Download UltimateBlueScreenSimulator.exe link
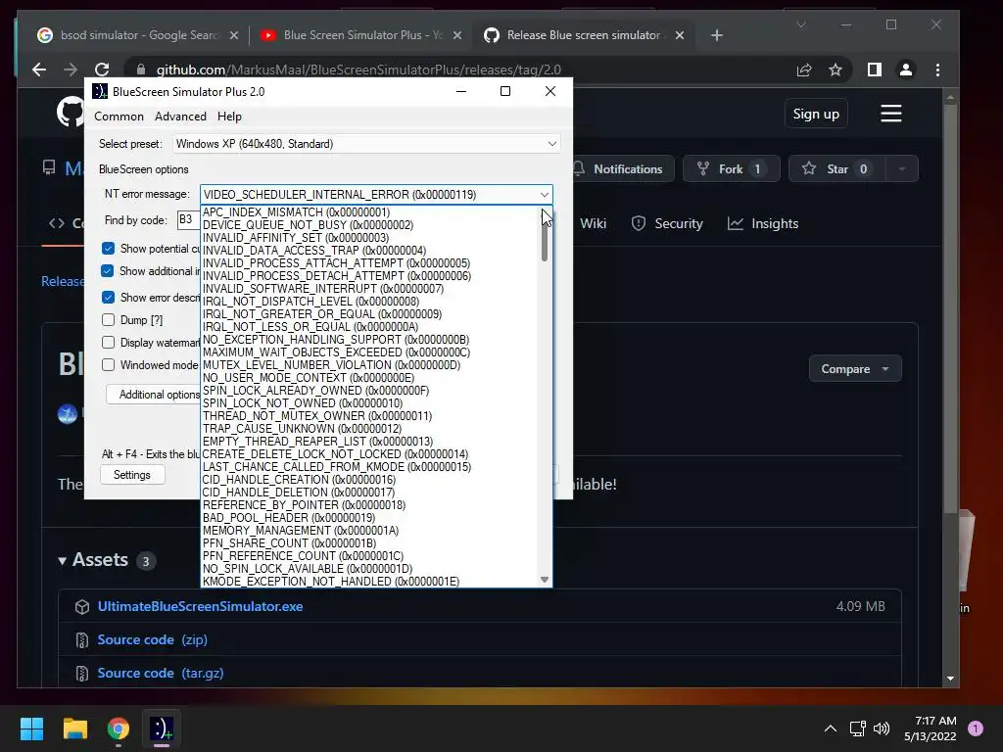This screenshot has width=1003, height=752. pyautogui.click(x=200, y=607)
